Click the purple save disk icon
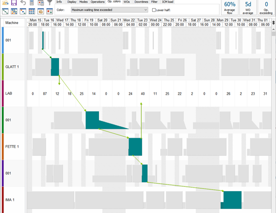 [14, 3]
